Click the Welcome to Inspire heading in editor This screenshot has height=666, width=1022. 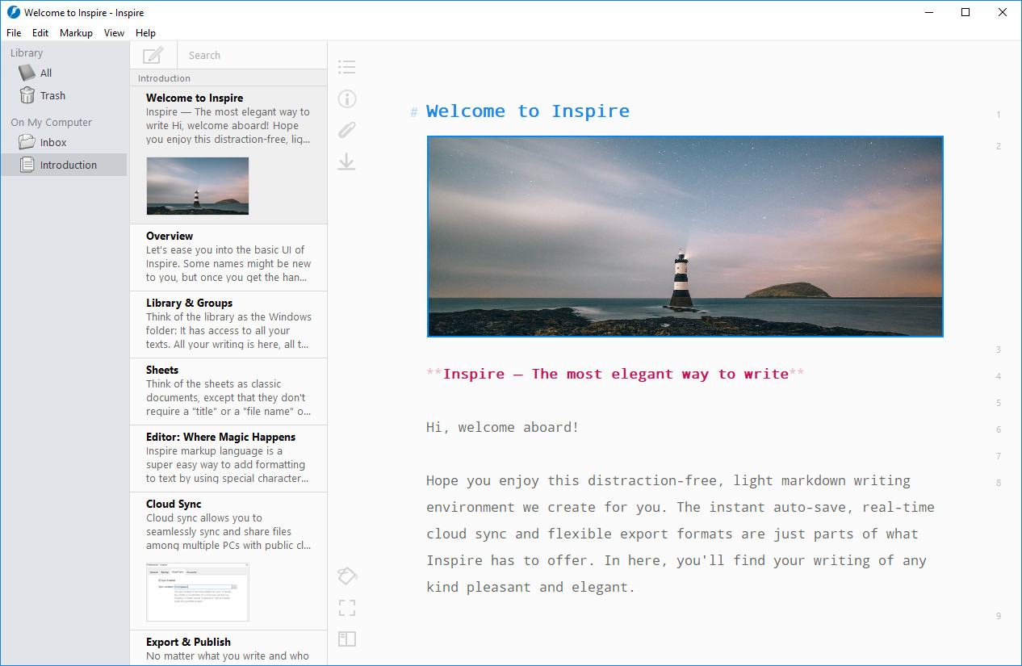[528, 111]
